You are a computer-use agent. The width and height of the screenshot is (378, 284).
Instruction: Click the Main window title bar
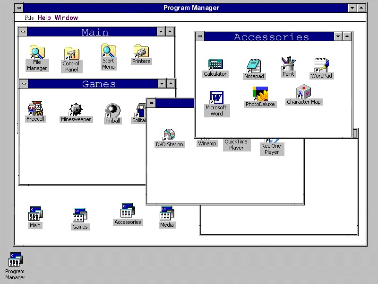click(92, 32)
